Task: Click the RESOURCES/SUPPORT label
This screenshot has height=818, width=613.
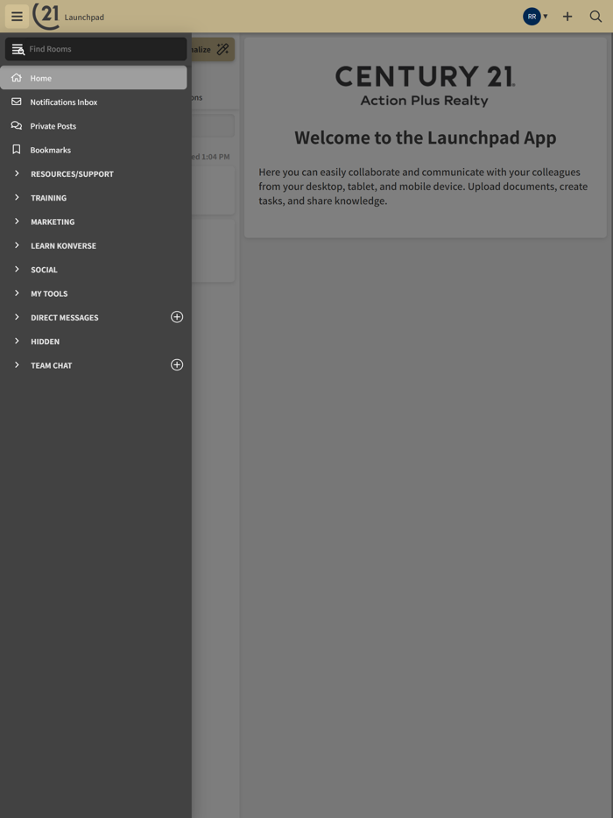Action: click(72, 173)
